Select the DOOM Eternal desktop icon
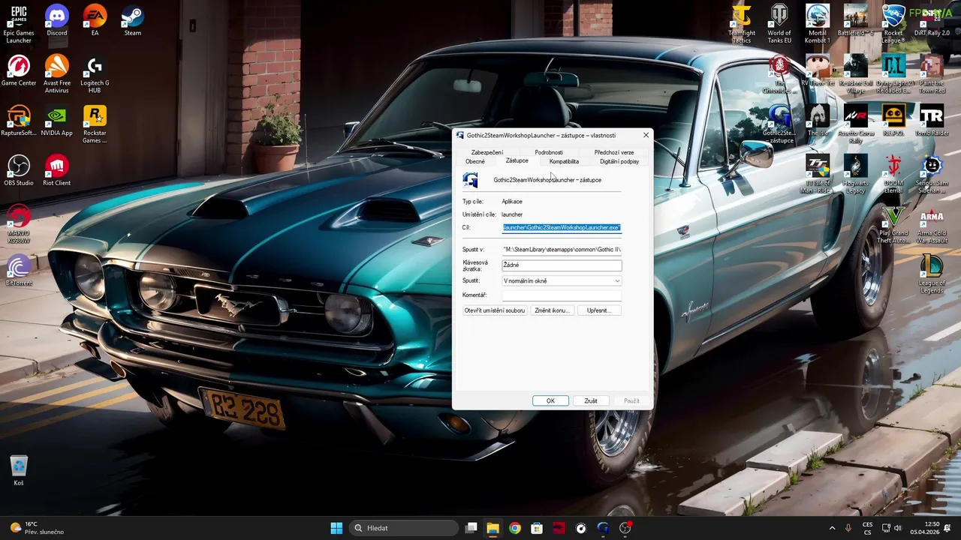The height and width of the screenshot is (540, 961). 893,174
